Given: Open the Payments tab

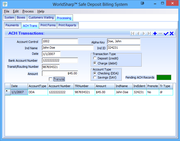Looking at the screenshot, I should point(12,25).
